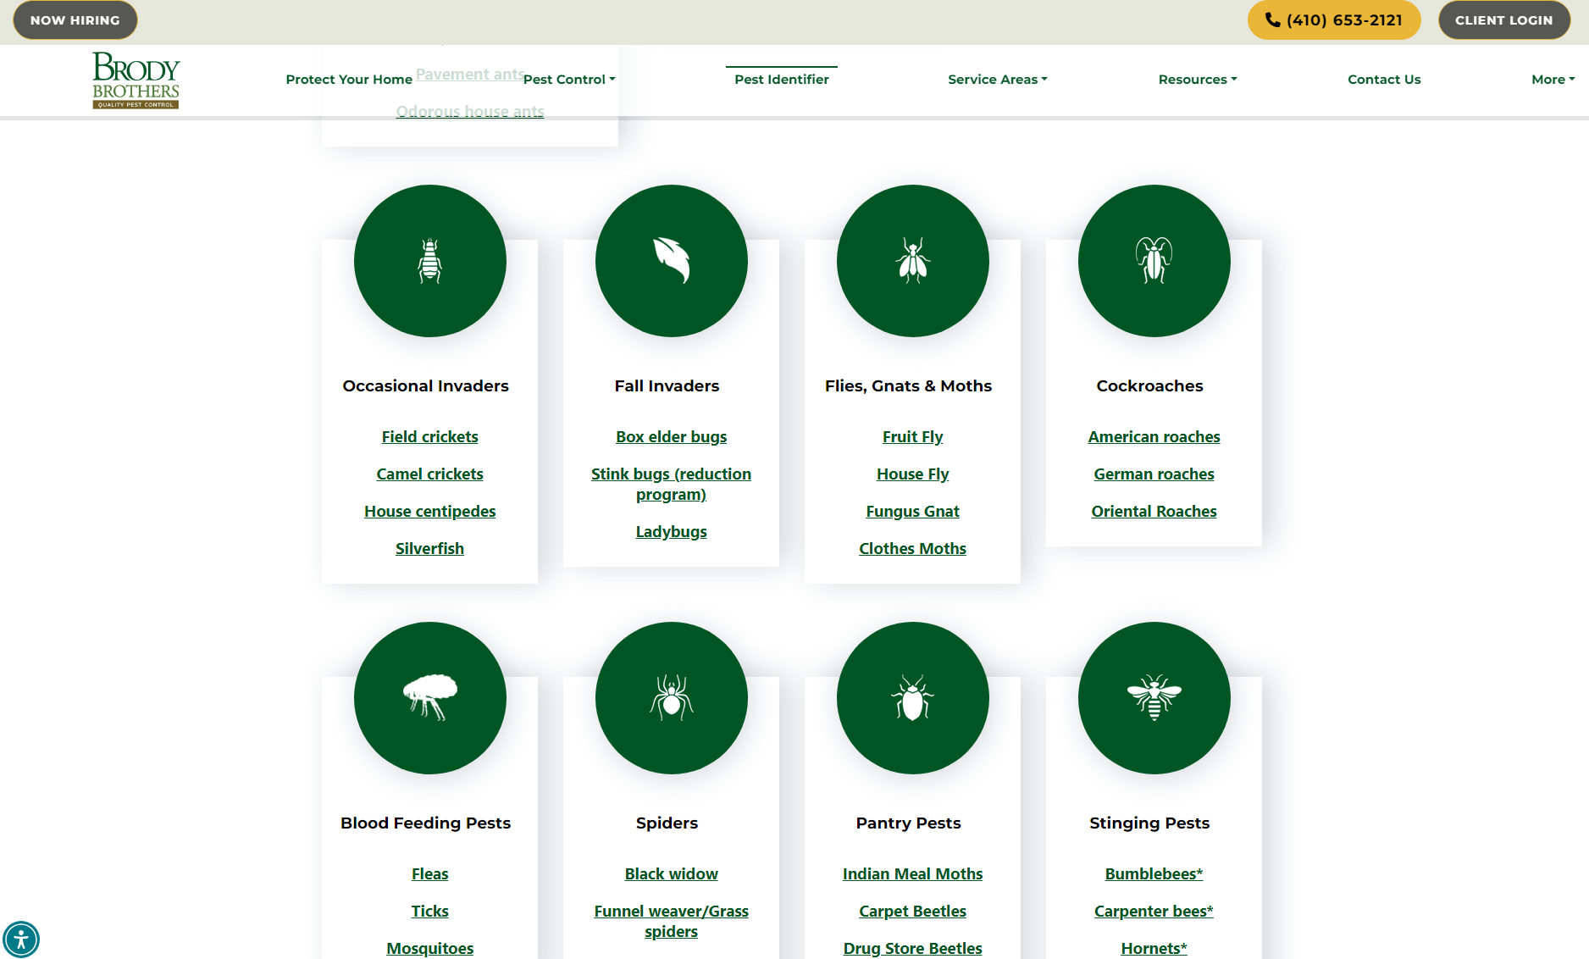The width and height of the screenshot is (1589, 959).
Task: Click the NOW HIRING button
Action: tap(75, 19)
